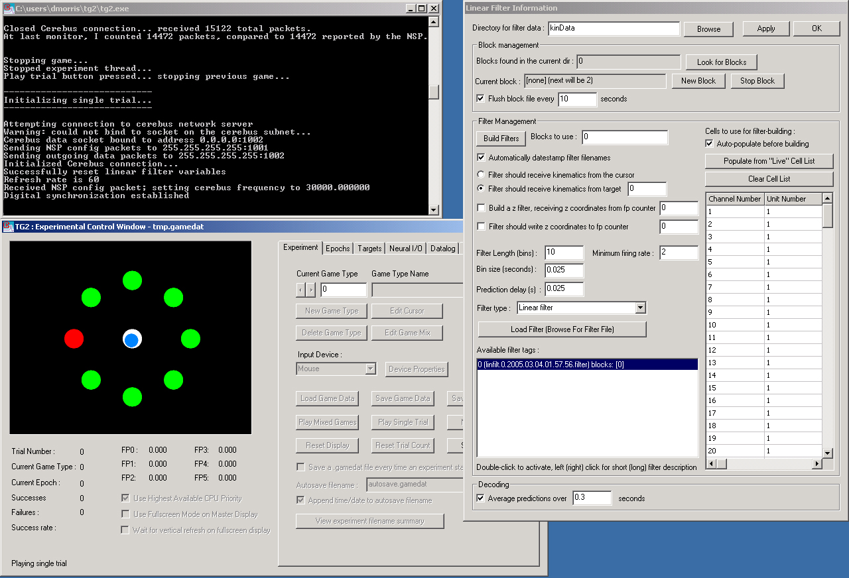Click cell list horizontal scrollbar left arrow
This screenshot has height=578, width=849.
pyautogui.click(x=712, y=463)
